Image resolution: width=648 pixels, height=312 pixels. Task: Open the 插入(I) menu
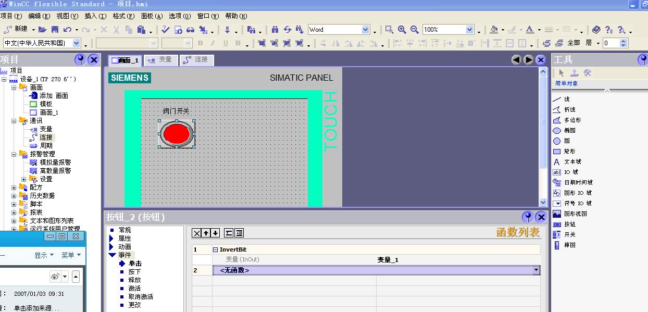pos(95,16)
